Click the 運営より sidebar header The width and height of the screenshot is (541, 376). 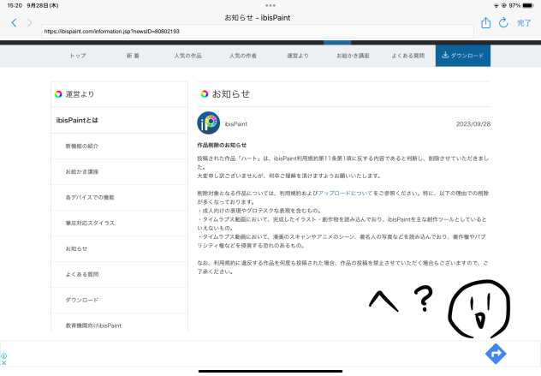click(x=80, y=94)
